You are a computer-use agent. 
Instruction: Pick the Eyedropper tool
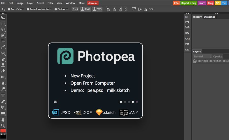pos(3,47)
